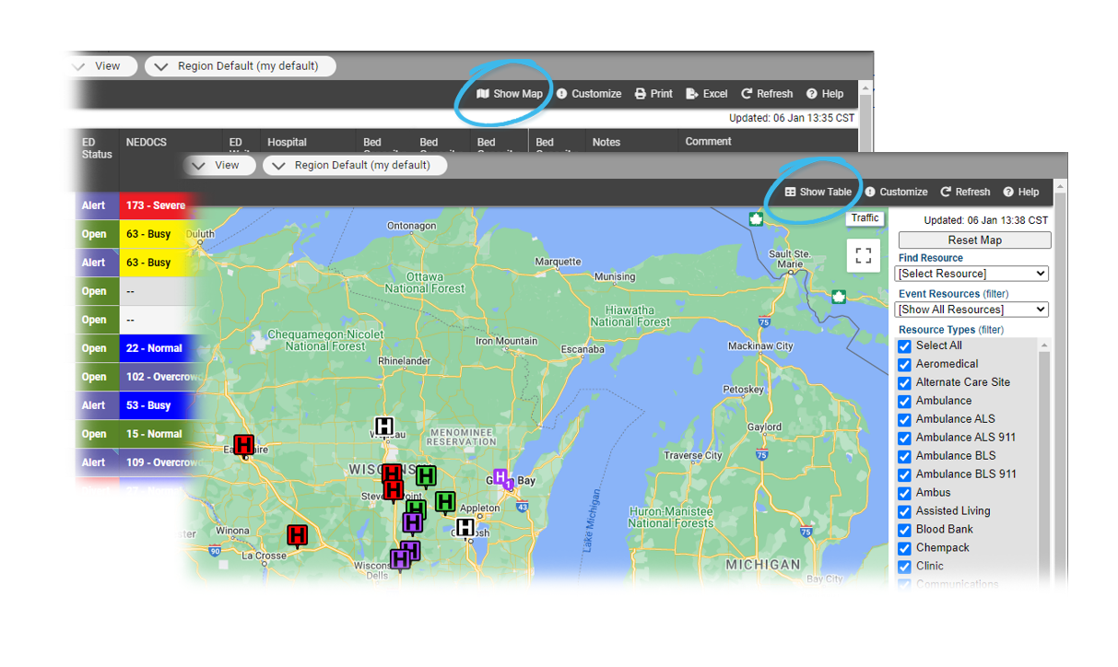Screen dimensions: 1118x667
Task: Click the fullscreen map control
Action: click(864, 256)
